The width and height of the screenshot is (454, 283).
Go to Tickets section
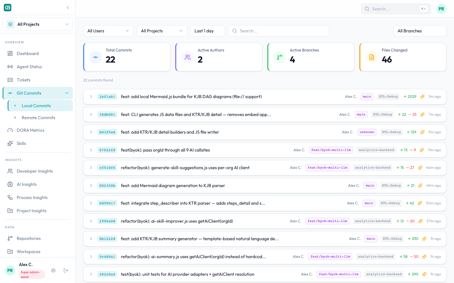coord(38,80)
